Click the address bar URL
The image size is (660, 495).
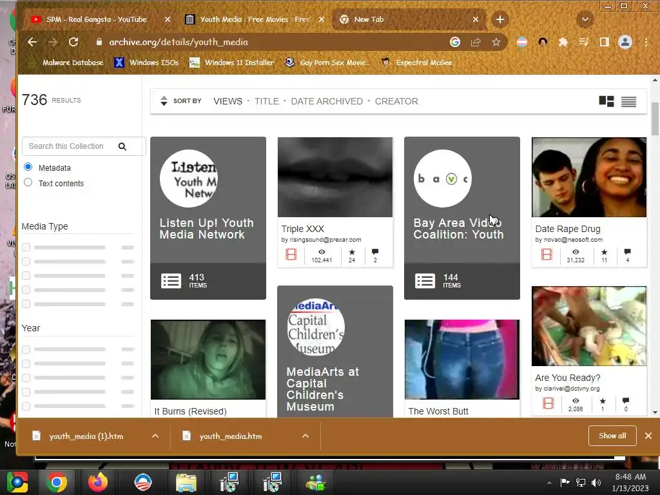click(x=179, y=42)
